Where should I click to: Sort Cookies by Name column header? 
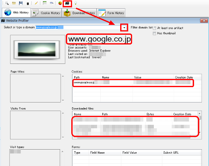coord(116,77)
